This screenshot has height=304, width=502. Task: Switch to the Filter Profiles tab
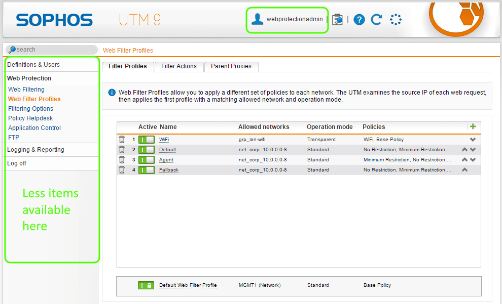point(128,66)
